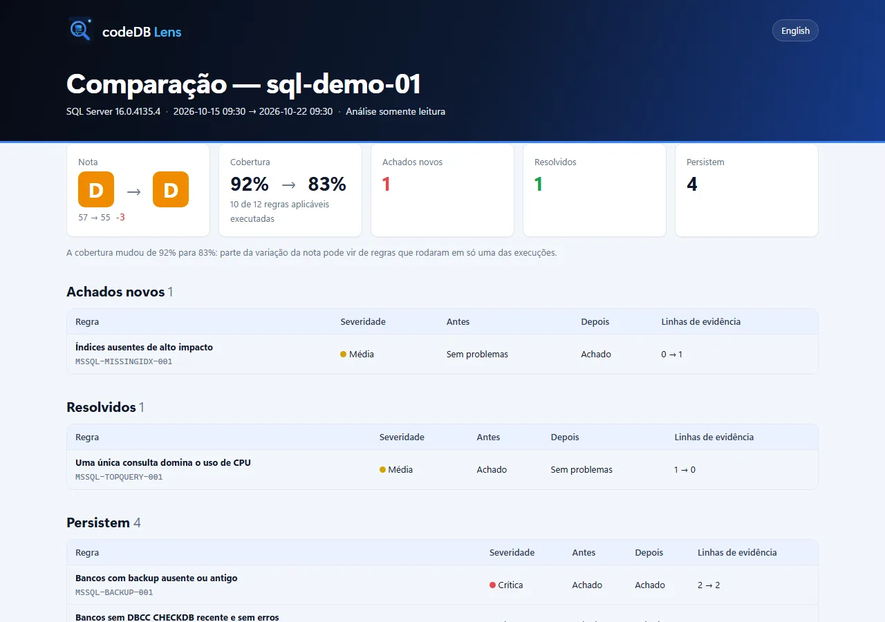Click the yellow severity dot in Índices ausentes row

343,354
